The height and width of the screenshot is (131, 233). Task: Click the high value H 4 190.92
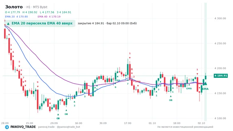click(x=30, y=12)
